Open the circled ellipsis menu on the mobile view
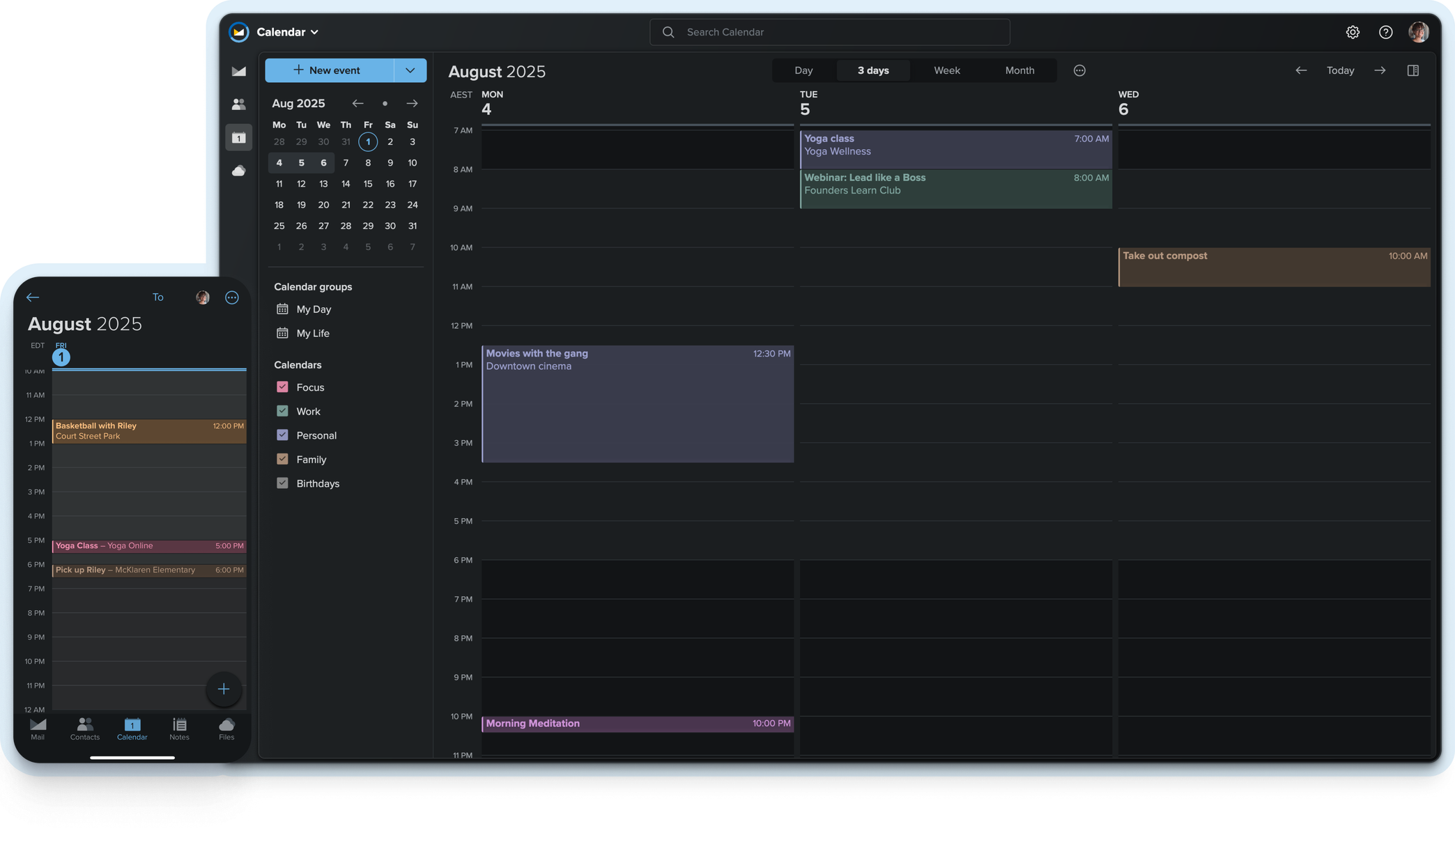Image resolution: width=1455 pixels, height=842 pixels. [231, 297]
